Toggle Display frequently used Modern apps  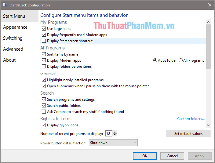(44, 35)
